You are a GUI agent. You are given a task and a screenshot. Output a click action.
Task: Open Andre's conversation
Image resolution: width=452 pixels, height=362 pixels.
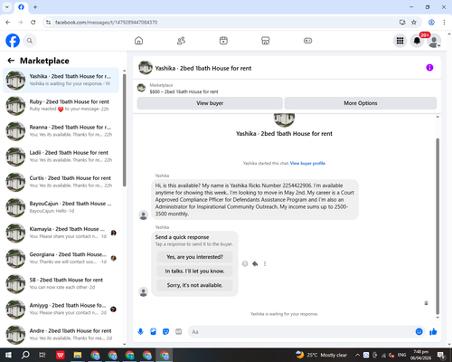click(x=61, y=335)
